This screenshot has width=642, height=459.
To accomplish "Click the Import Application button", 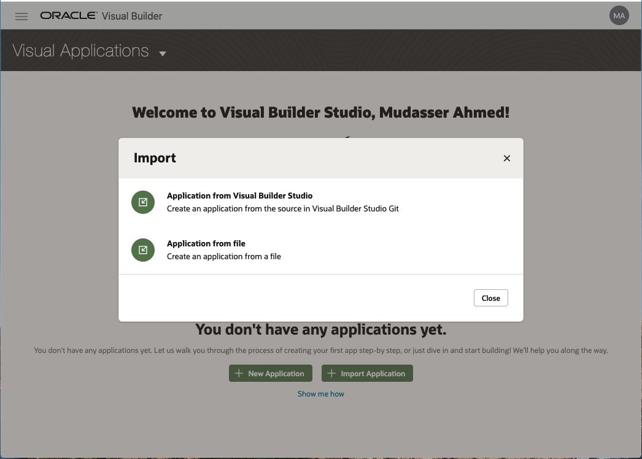I will click(367, 373).
